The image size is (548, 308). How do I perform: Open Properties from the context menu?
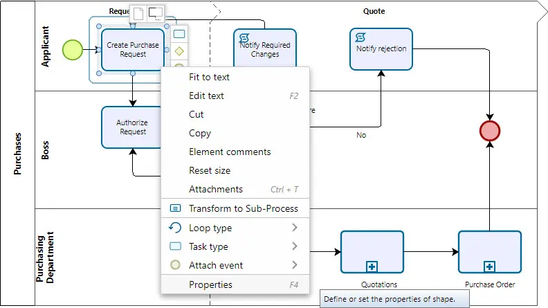coord(235,284)
